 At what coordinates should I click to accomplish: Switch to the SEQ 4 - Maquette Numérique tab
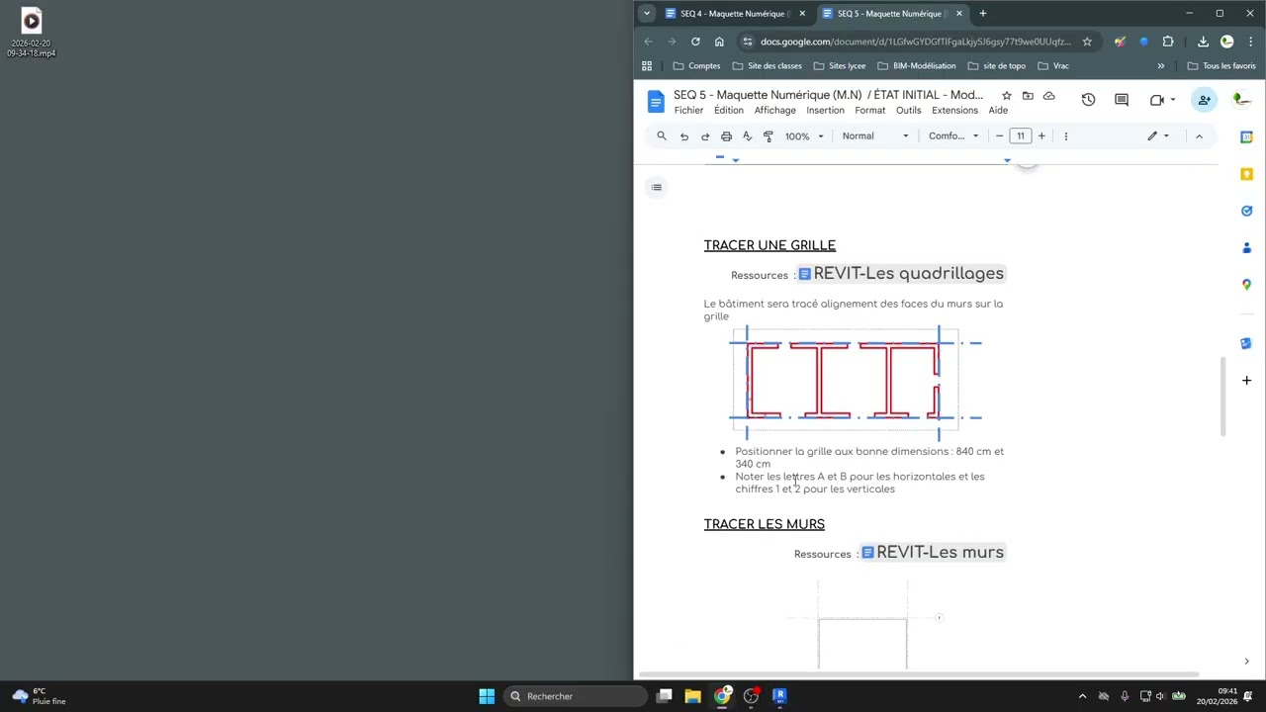coord(735,14)
